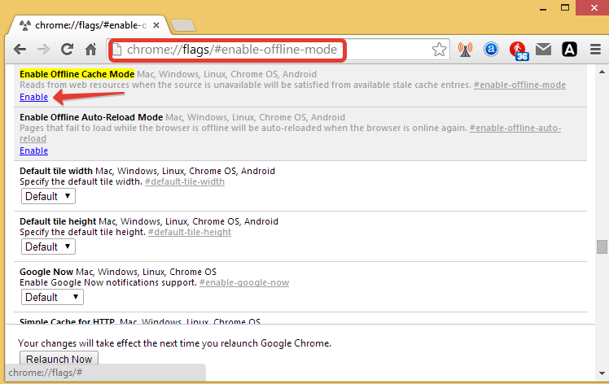
Task: Open the Chrome hamburger menu
Action: click(595, 50)
